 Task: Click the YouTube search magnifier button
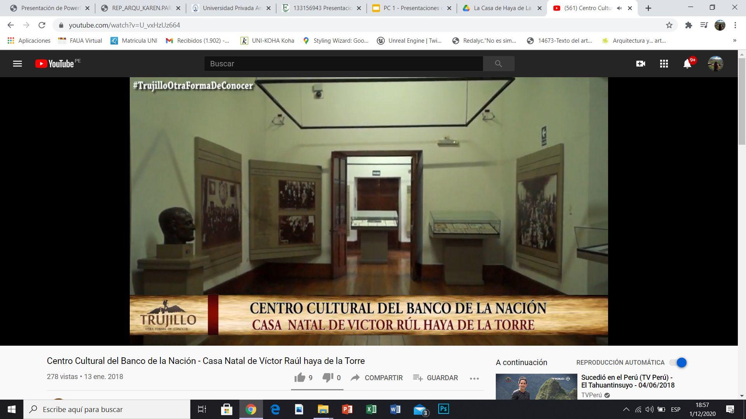[498, 64]
